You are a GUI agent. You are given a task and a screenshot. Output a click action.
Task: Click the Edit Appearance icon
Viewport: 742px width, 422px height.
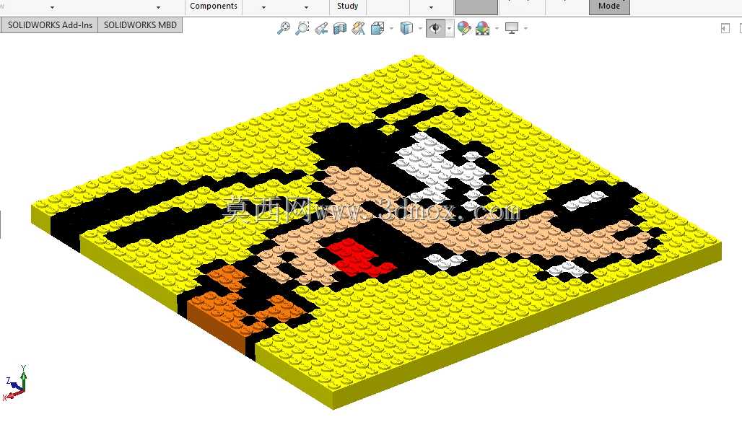(x=463, y=28)
